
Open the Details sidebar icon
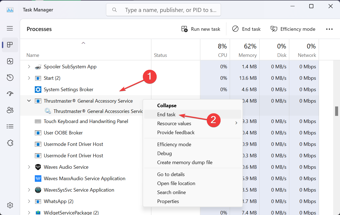coord(10,126)
